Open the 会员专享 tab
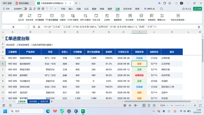204x115 pixels. point(127,9)
